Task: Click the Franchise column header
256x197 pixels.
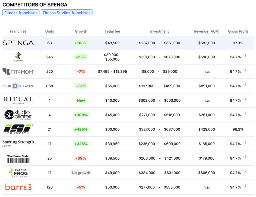Action: (18, 31)
